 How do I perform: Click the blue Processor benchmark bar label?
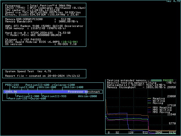click(x=84, y=92)
